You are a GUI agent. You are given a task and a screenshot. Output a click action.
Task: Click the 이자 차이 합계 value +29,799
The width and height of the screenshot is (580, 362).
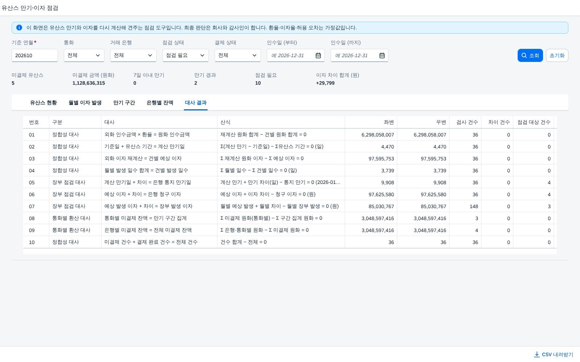[x=326, y=83]
